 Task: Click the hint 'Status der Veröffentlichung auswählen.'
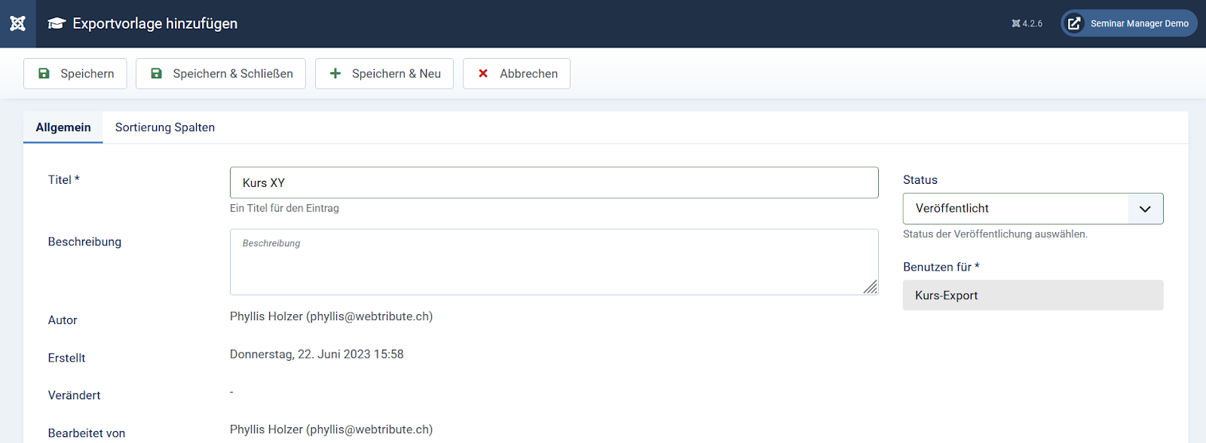point(995,234)
